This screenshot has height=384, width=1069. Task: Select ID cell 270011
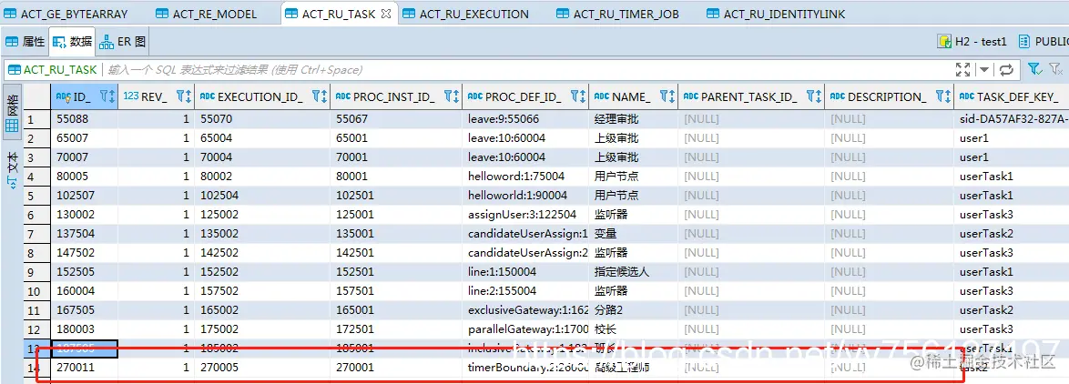85,367
